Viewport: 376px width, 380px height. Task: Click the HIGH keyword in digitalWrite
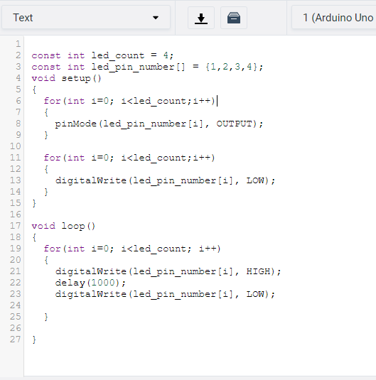[x=258, y=271]
